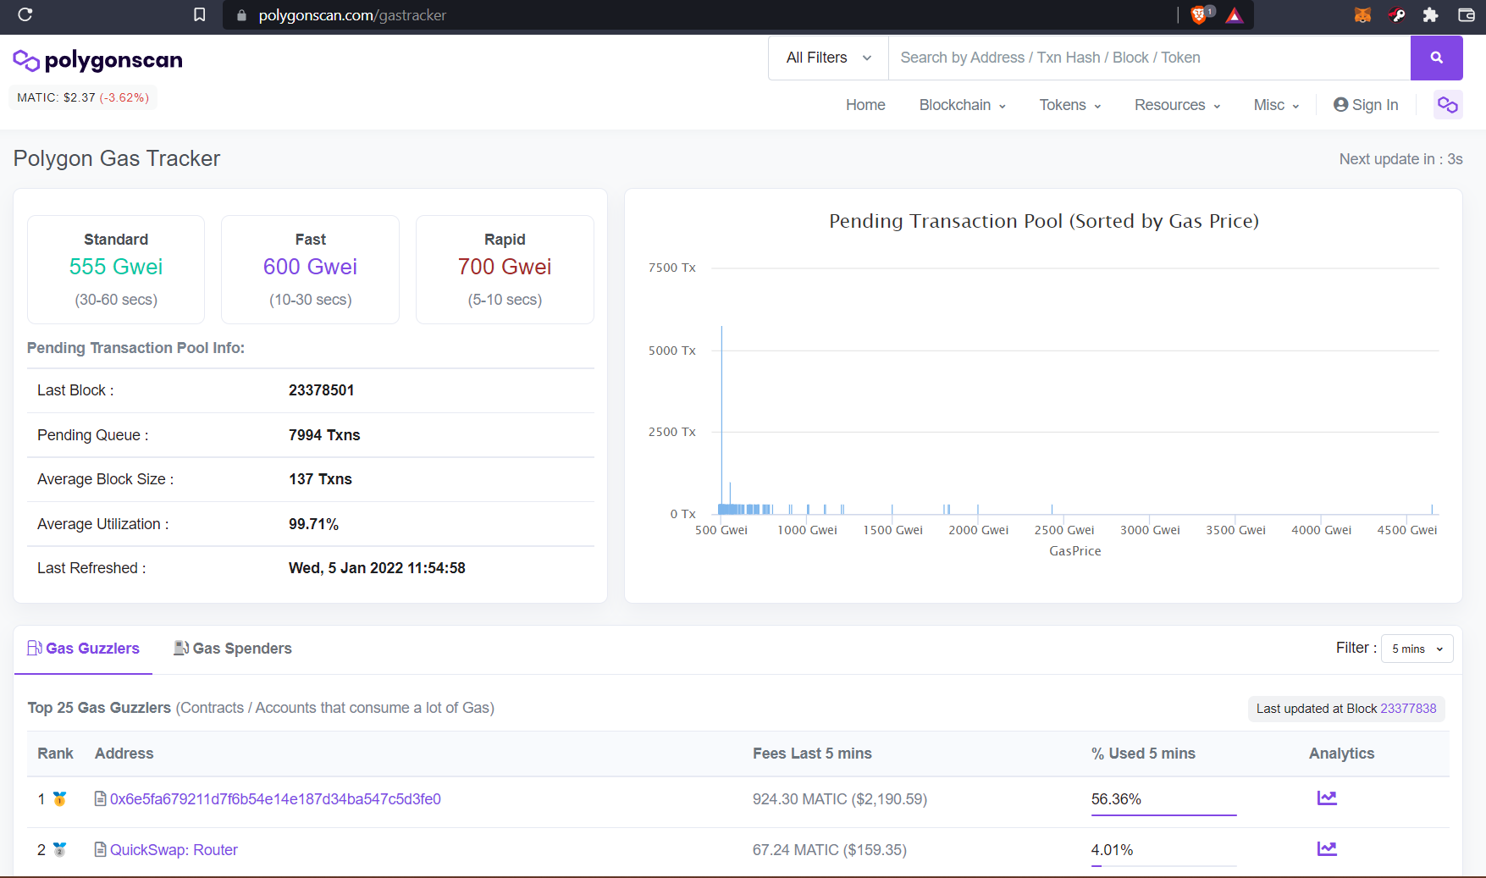
Task: Click 924.30 MATIC fee cell
Action: (x=840, y=799)
